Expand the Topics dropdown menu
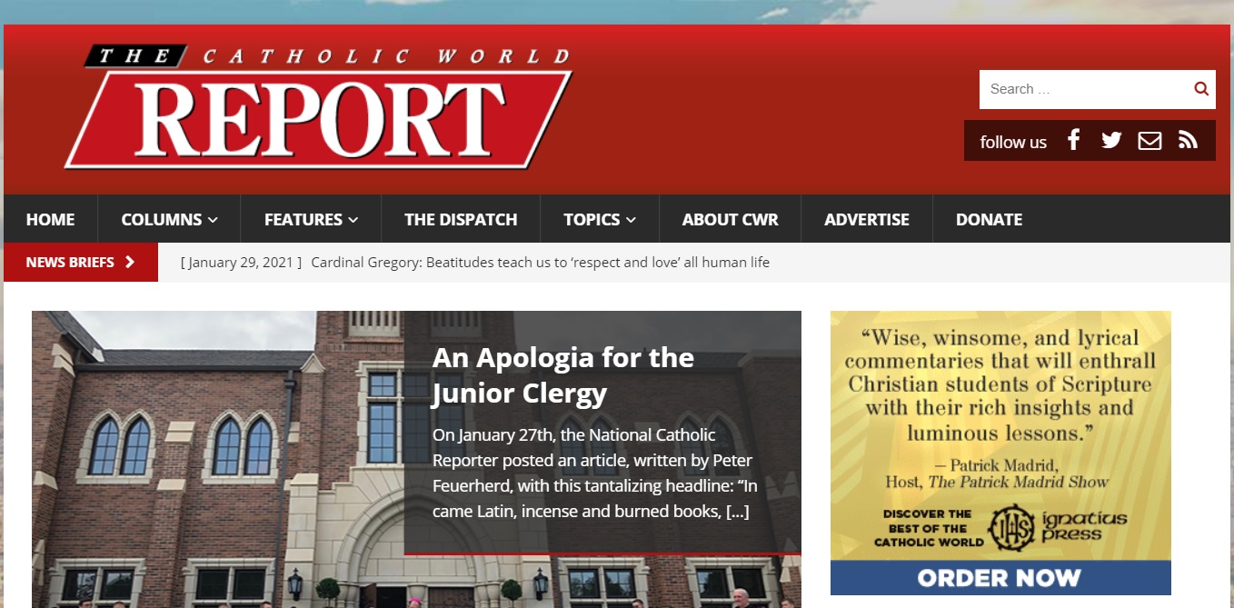The image size is (1234, 608). [600, 219]
